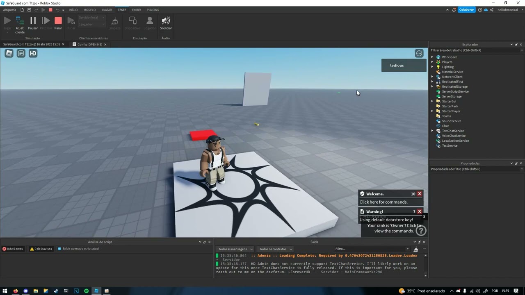This screenshot has height=295, width=525.
Task: Click the new file icon in quick access bar
Action: click(x=22, y=10)
